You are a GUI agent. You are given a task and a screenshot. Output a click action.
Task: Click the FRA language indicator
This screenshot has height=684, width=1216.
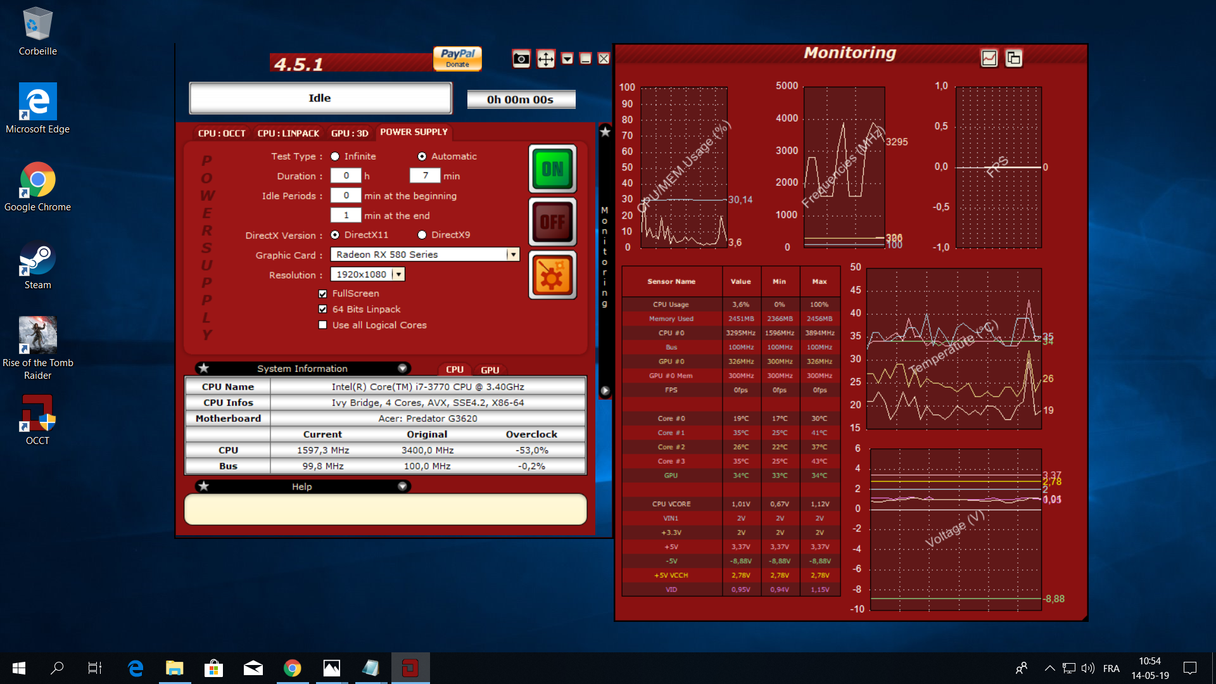pyautogui.click(x=1111, y=668)
